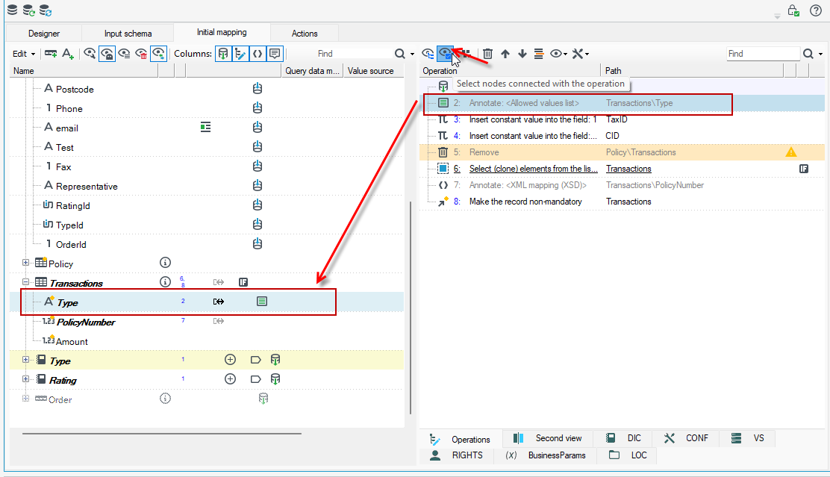Open the 'Select (clone) elements from the lis...' operation link
The image size is (830, 477).
click(x=533, y=169)
